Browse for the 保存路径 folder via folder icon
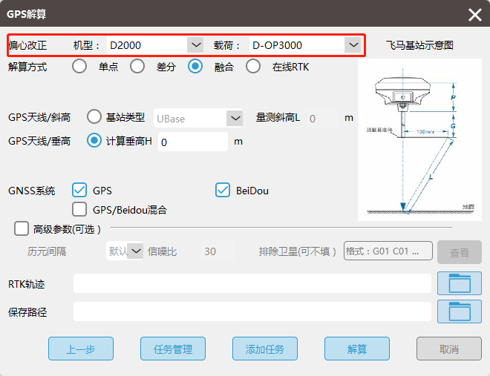 click(459, 311)
